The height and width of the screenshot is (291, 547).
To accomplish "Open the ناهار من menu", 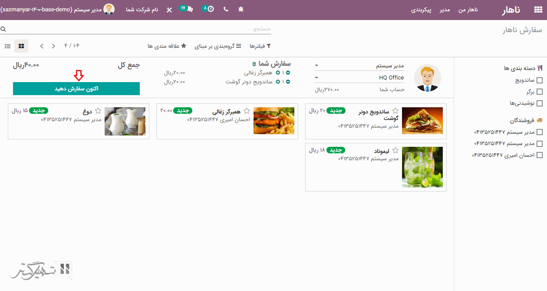I will [468, 10].
